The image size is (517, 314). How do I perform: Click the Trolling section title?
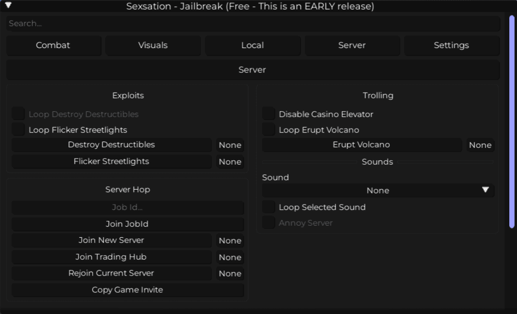click(378, 96)
